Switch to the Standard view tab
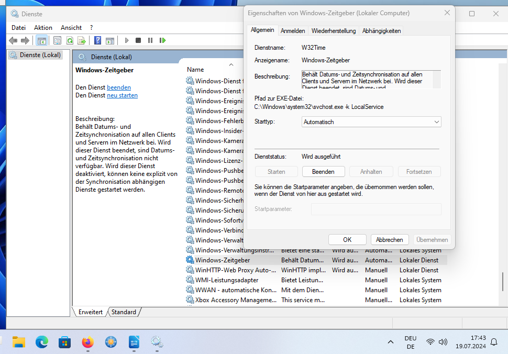 point(124,312)
